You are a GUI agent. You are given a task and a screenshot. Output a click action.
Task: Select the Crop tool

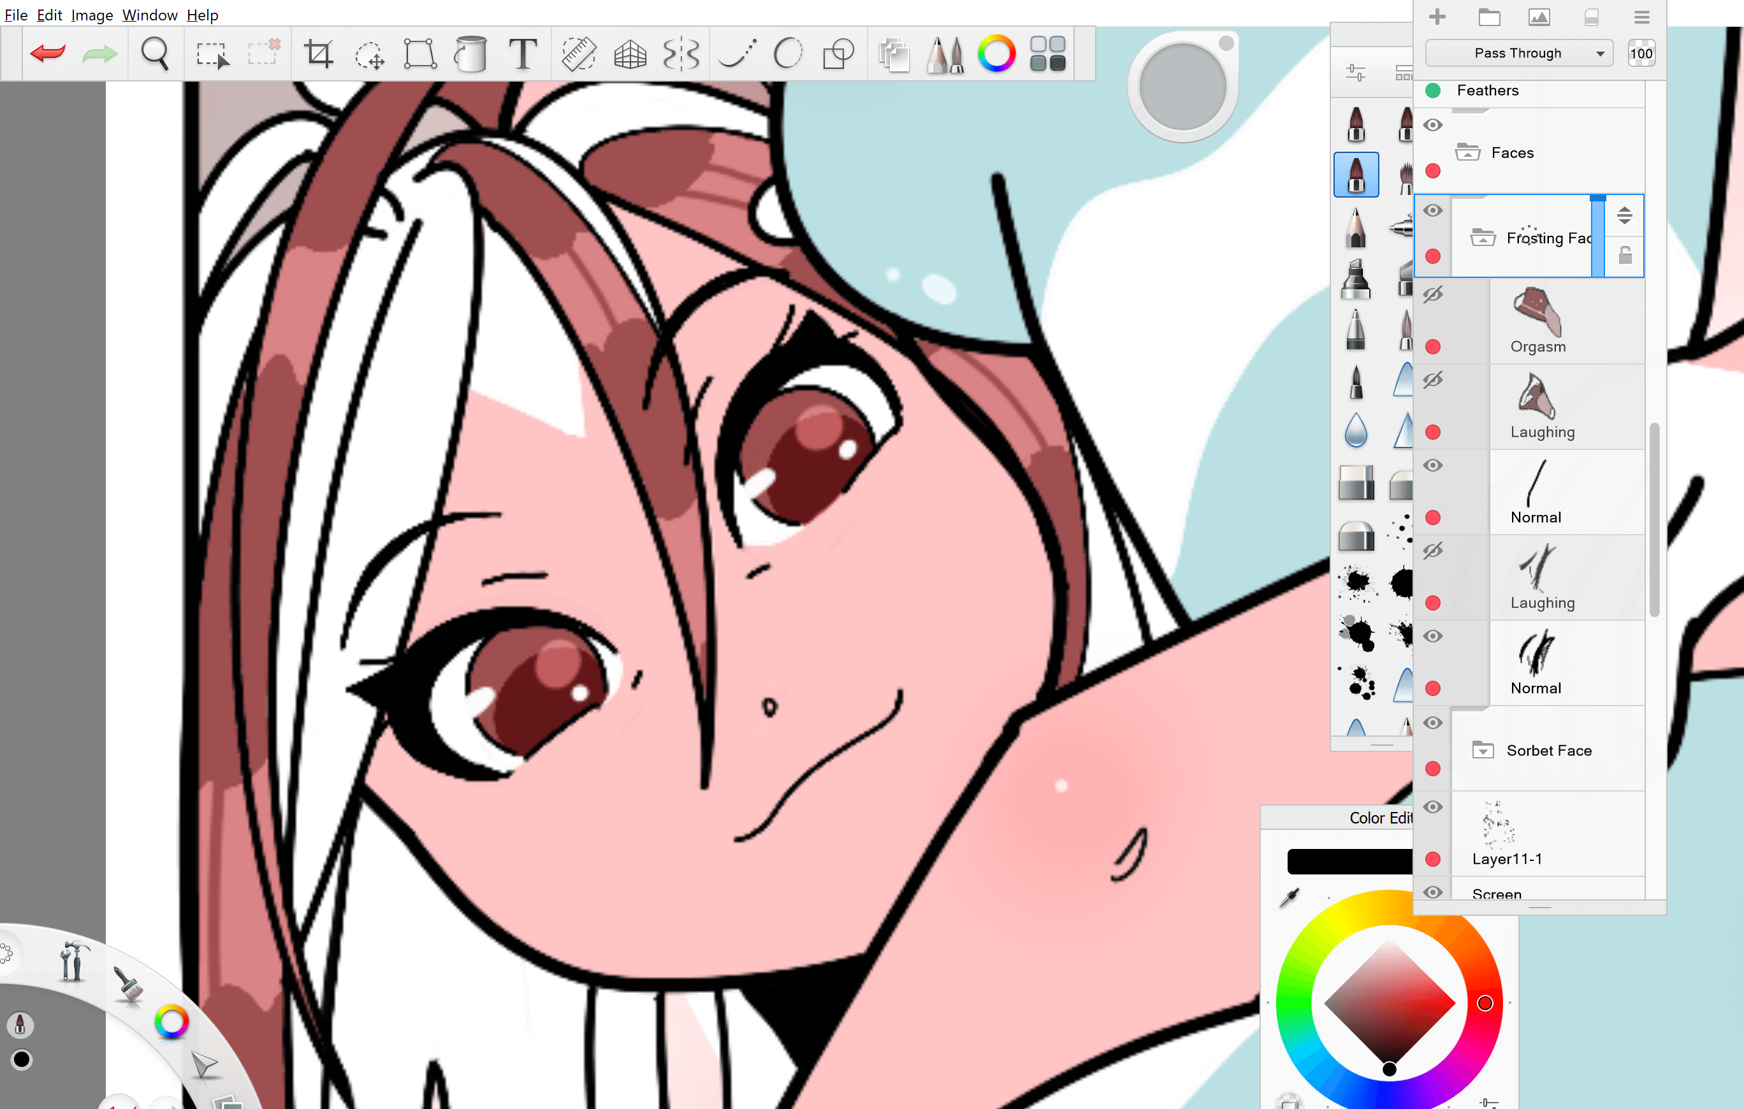pos(318,54)
